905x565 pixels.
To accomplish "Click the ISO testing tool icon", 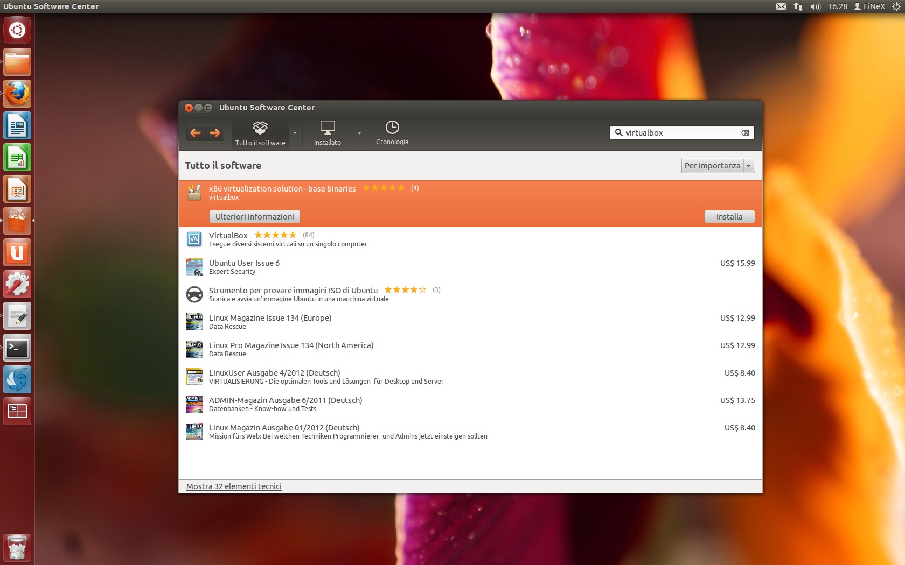I will [194, 294].
